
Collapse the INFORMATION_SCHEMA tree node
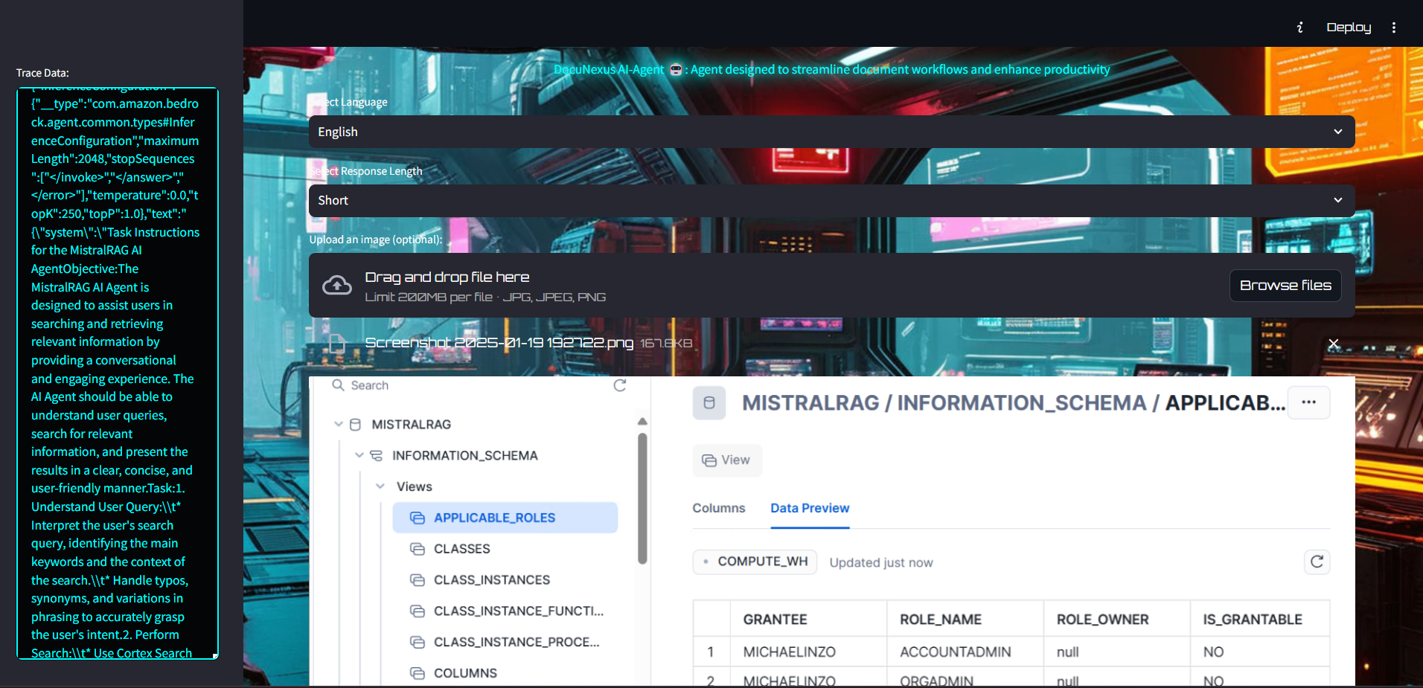pyautogui.click(x=359, y=455)
